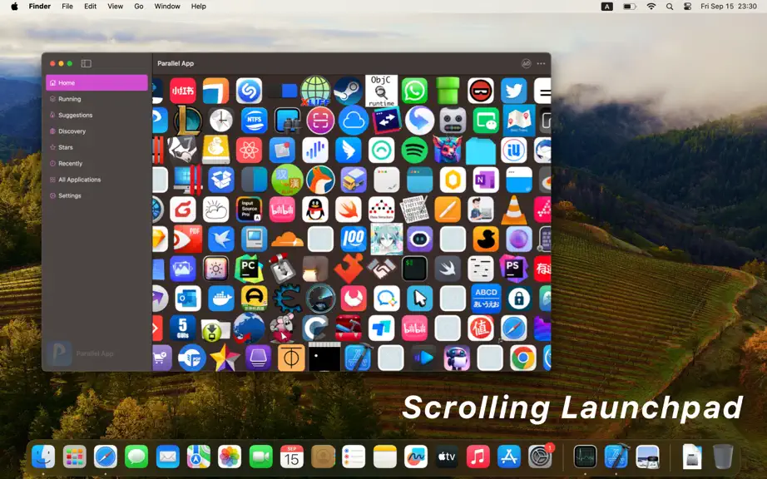
Task: Open the Window menu
Action: point(167,7)
